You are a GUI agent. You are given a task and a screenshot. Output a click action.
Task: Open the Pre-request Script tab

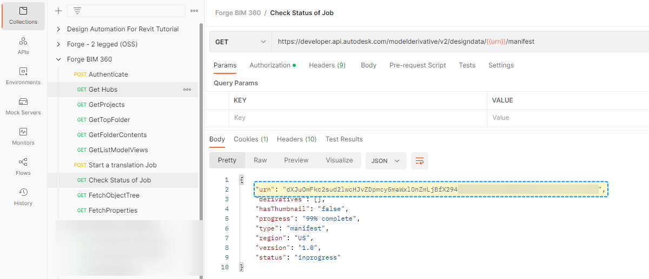(418, 65)
